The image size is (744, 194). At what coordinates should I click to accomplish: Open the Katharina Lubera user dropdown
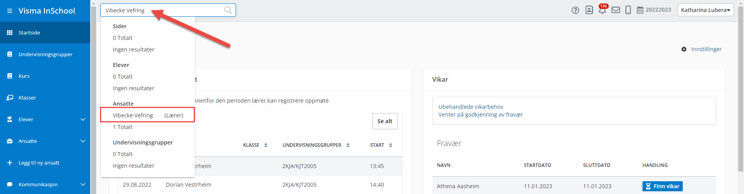point(705,10)
